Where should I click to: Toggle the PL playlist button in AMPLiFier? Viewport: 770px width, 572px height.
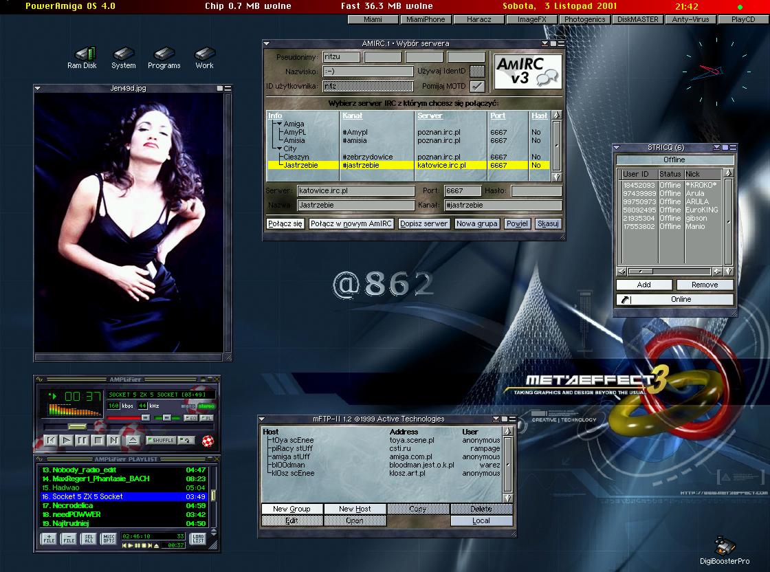[206, 418]
